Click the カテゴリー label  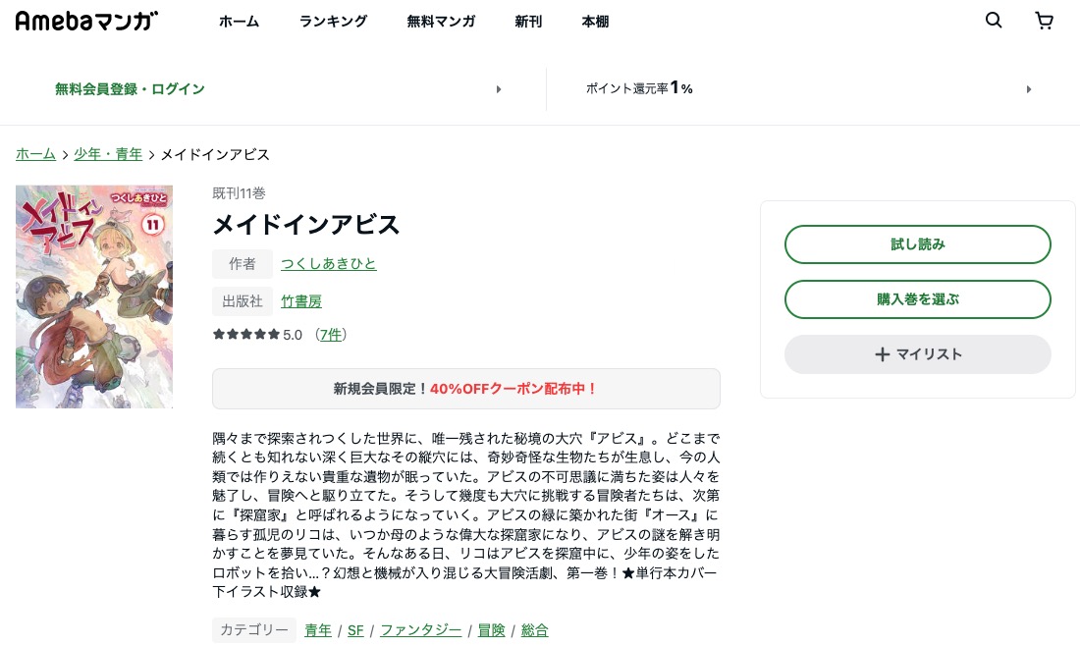254,629
